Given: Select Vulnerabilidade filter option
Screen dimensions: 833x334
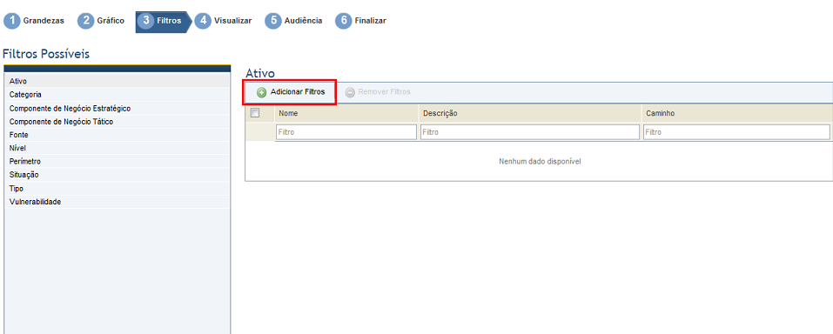Looking at the screenshot, I should 117,202.
